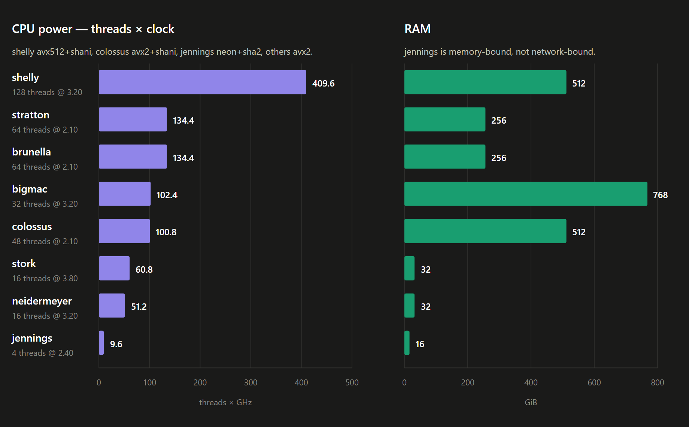Click the "800" tick on RAM axis
The height and width of the screenshot is (427, 689).
(x=658, y=382)
